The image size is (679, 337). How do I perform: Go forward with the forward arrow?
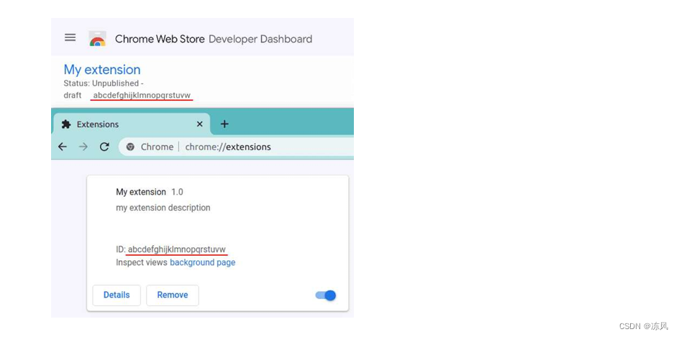pyautogui.click(x=83, y=147)
